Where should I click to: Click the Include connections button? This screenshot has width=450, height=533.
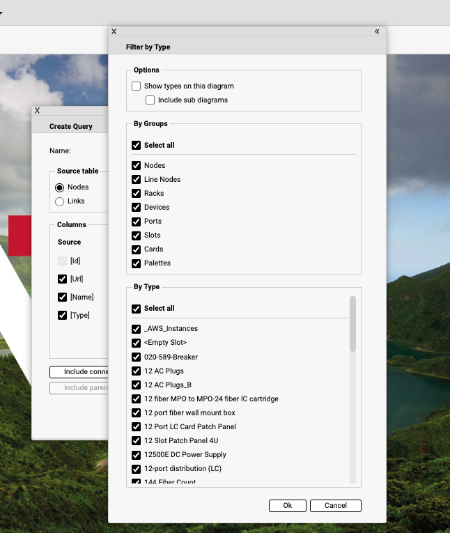click(79, 372)
